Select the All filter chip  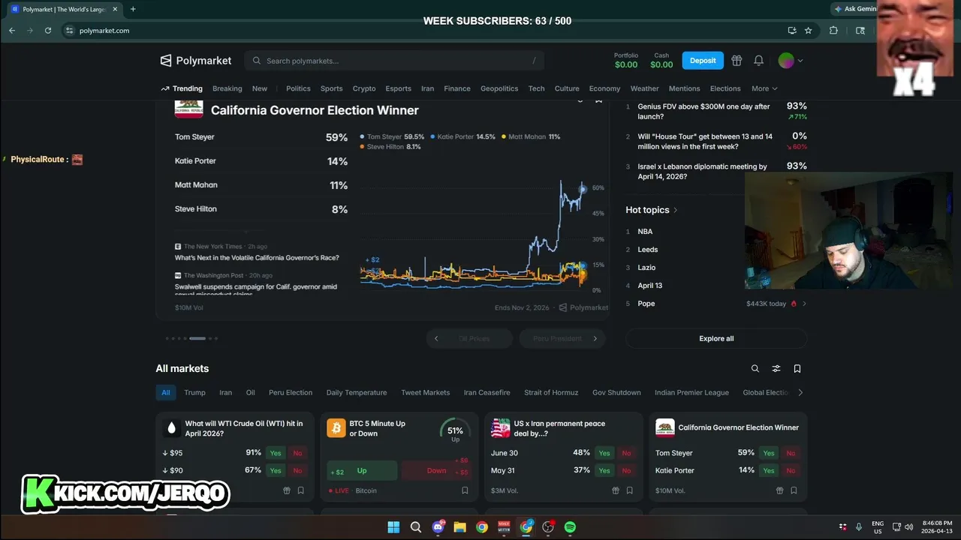[x=166, y=392]
